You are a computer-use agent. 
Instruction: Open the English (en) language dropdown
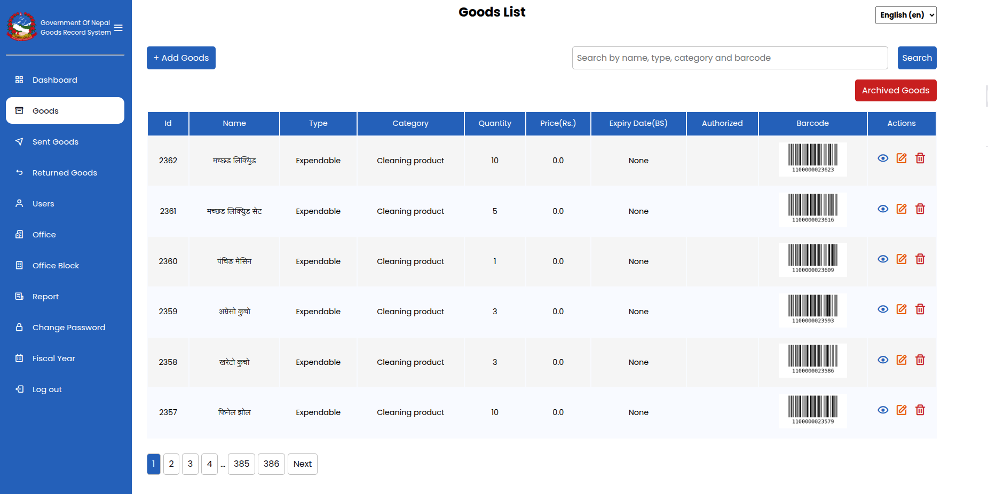(906, 15)
